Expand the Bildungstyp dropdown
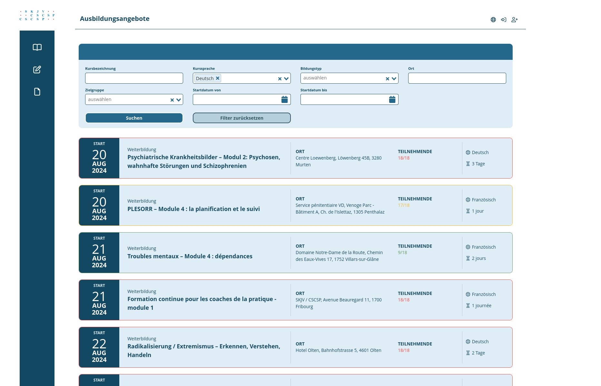601x386 pixels. click(394, 78)
